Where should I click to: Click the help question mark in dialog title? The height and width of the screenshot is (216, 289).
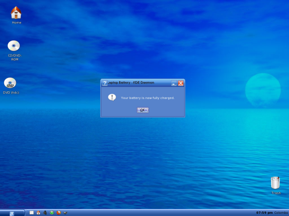coord(105,83)
